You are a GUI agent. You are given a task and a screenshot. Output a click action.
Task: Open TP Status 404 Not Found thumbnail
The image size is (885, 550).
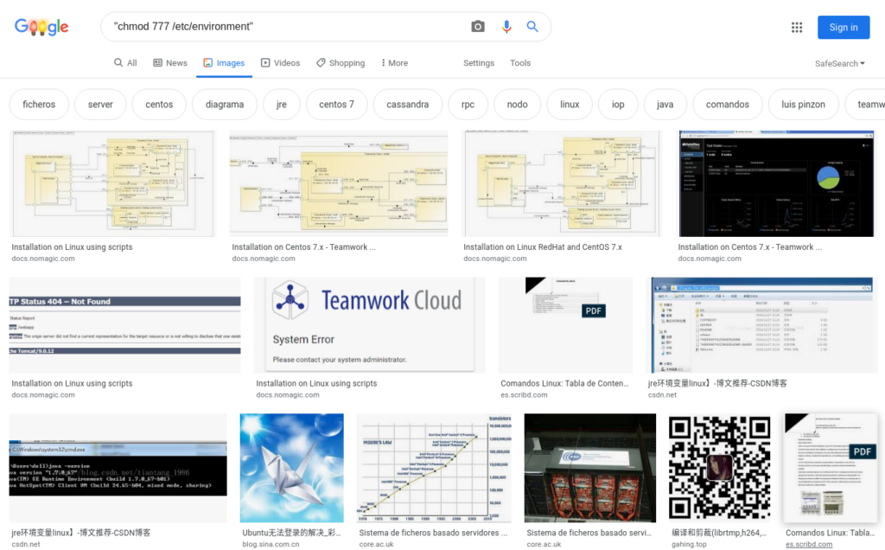point(124,324)
